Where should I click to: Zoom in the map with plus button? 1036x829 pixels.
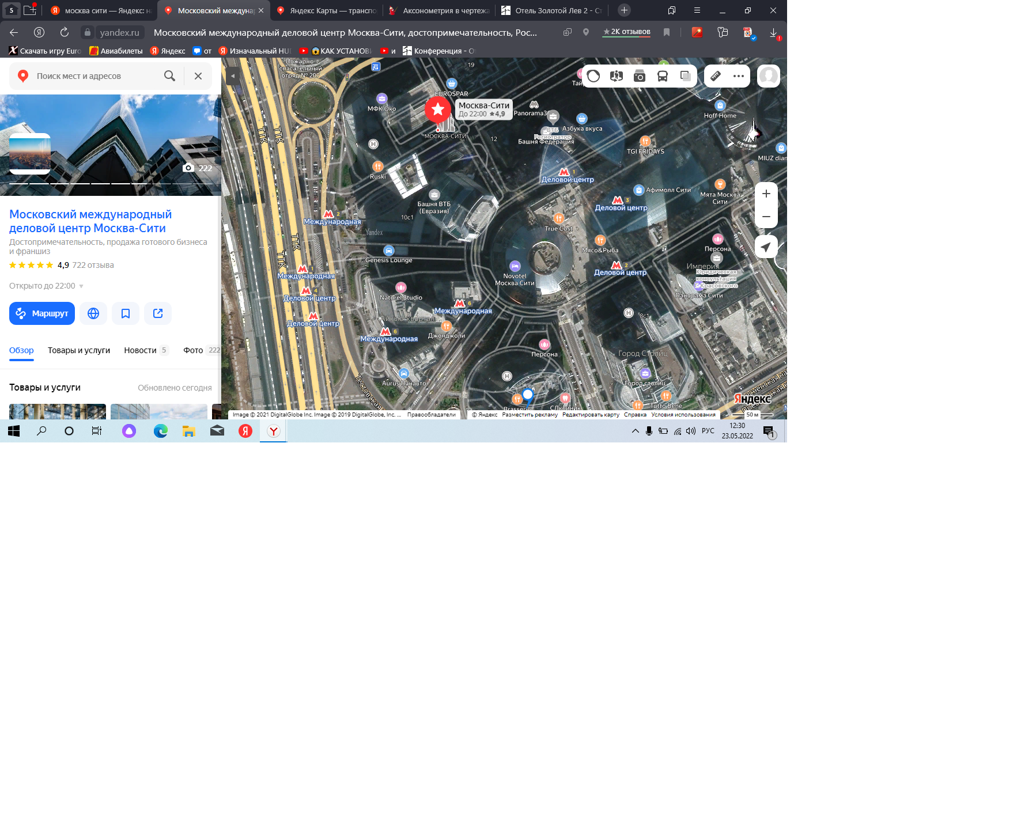tap(766, 194)
